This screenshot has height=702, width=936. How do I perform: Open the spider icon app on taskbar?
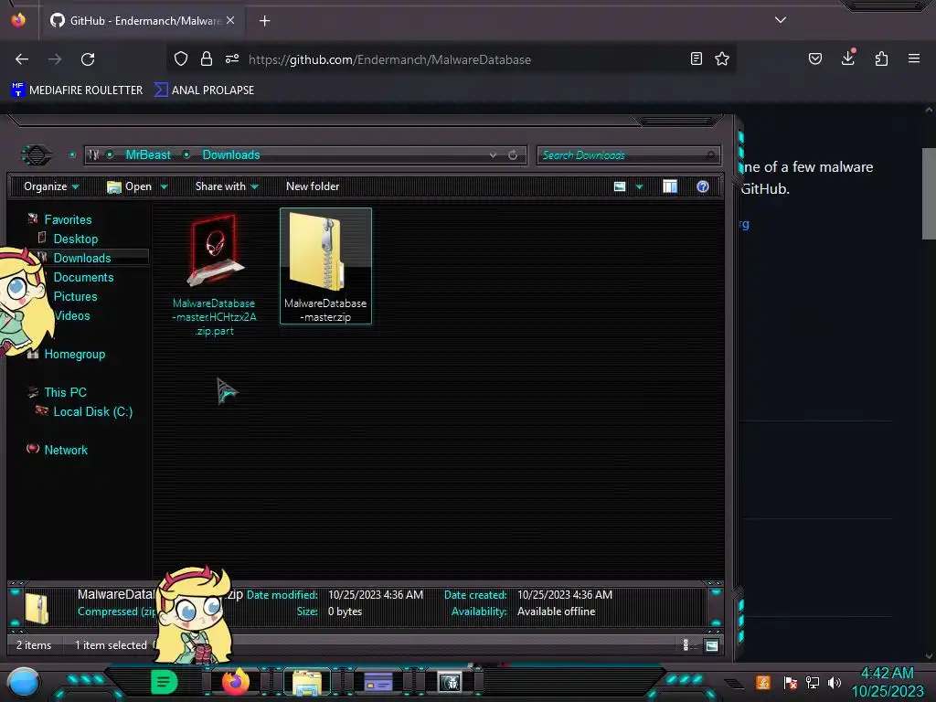click(450, 682)
